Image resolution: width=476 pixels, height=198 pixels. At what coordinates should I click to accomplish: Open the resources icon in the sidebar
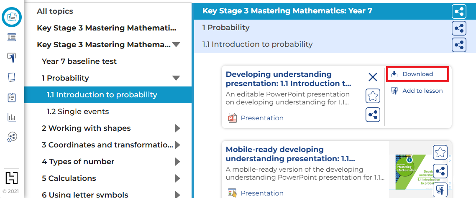coord(12,17)
